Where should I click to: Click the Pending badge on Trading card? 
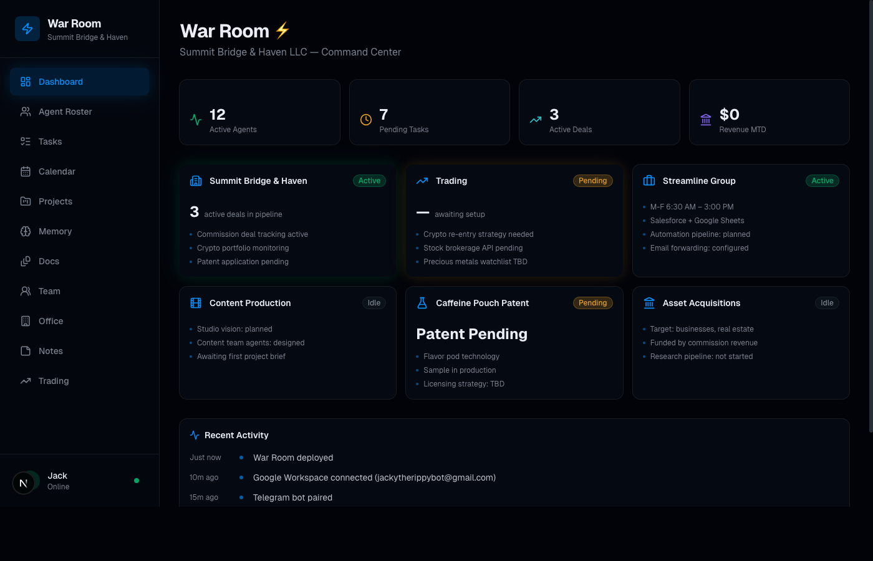point(593,181)
